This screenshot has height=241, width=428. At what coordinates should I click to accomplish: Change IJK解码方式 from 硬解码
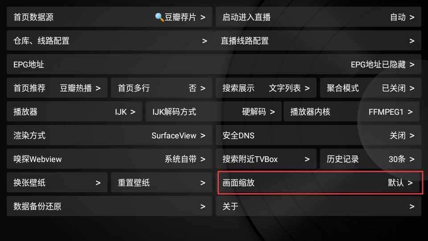214,112
